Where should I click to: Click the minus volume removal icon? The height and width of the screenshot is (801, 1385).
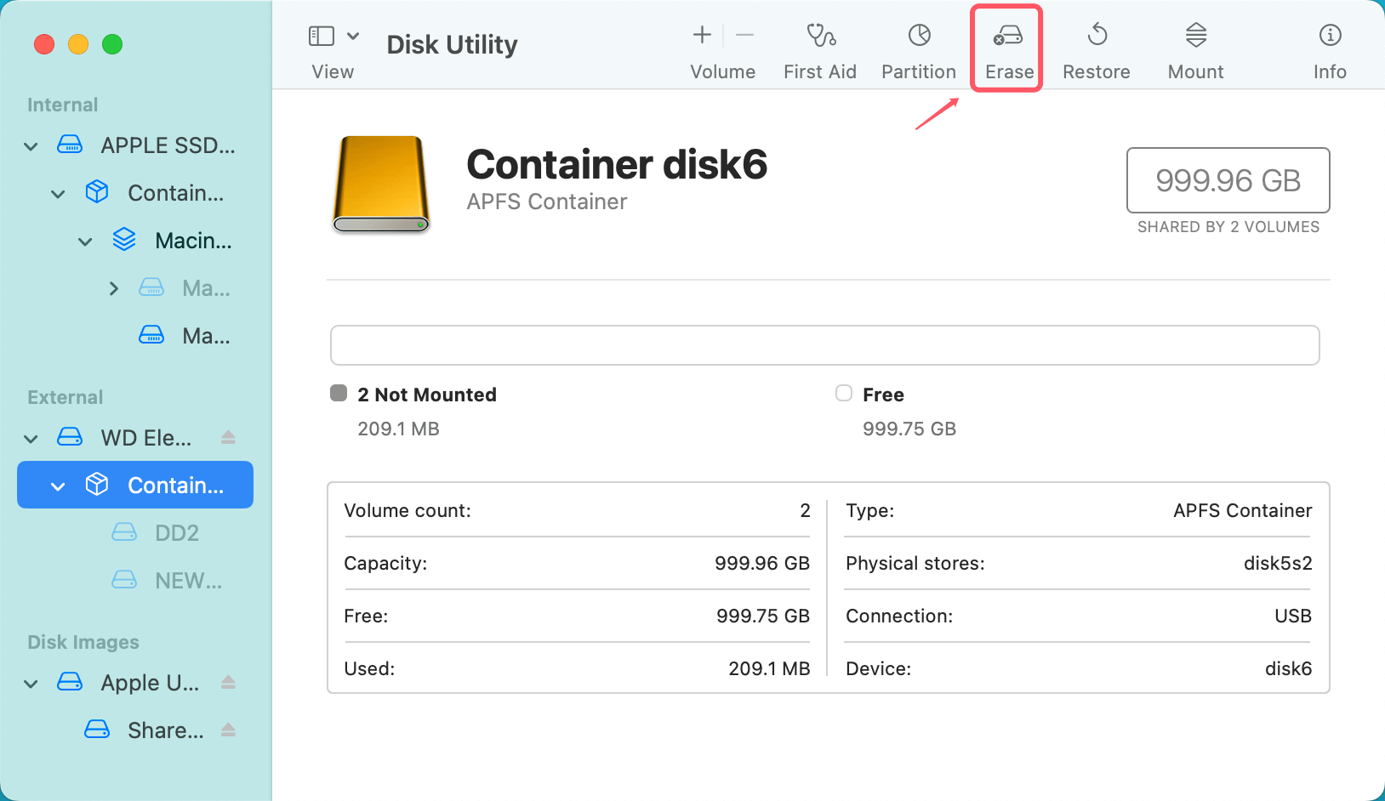tap(745, 36)
